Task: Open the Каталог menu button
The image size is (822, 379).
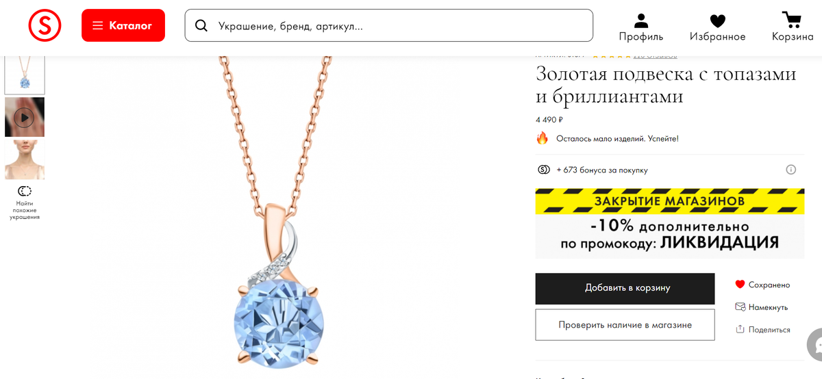Action: [x=123, y=25]
